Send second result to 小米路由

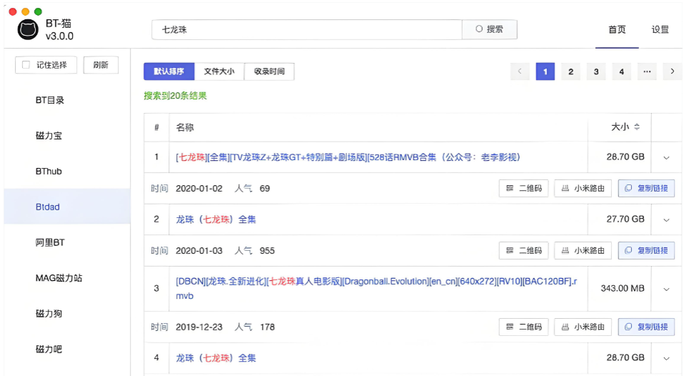pyautogui.click(x=583, y=250)
